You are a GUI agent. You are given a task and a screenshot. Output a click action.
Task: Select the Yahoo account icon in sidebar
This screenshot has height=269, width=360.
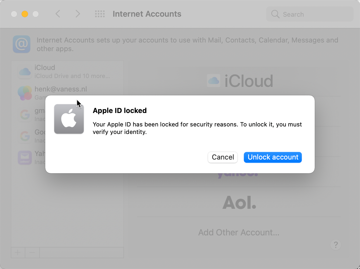click(x=25, y=158)
